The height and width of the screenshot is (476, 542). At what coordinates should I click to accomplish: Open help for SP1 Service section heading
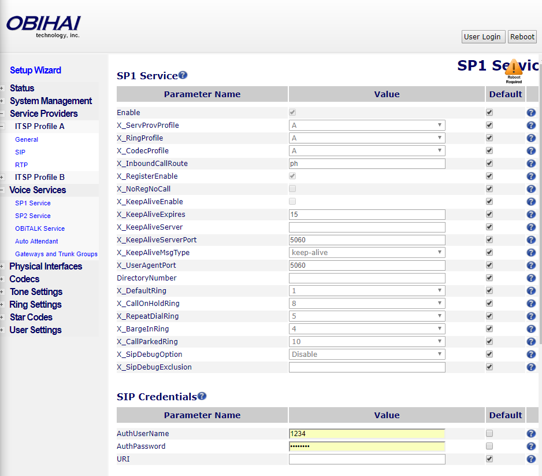pos(183,75)
